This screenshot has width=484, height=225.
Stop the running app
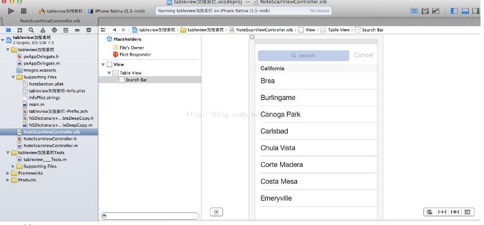coord(23,11)
